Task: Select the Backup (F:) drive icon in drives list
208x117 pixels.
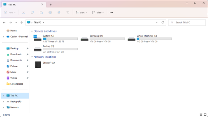Action: 38,49
